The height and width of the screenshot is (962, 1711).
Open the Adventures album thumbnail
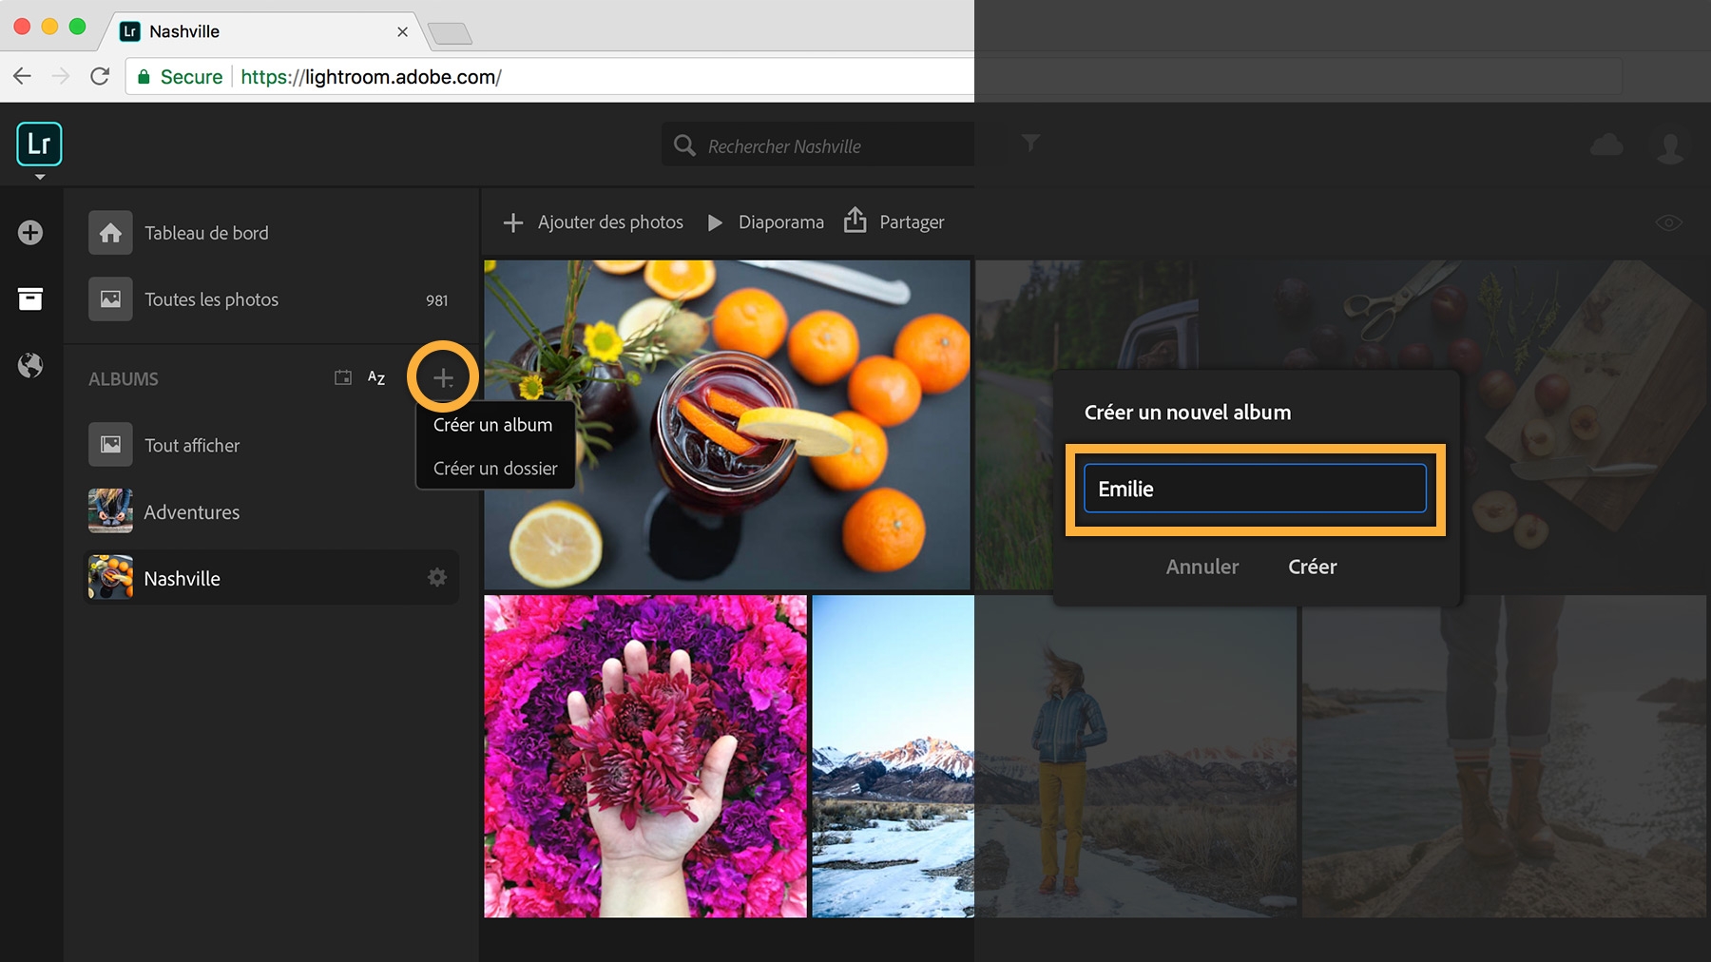click(x=110, y=511)
